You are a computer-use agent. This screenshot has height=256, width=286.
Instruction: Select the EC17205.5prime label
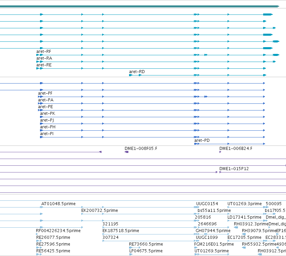[x=244, y=237]
